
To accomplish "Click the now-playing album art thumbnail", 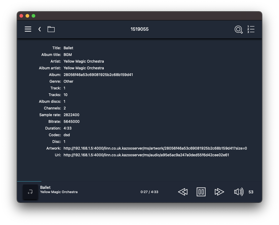I will coord(30,192).
